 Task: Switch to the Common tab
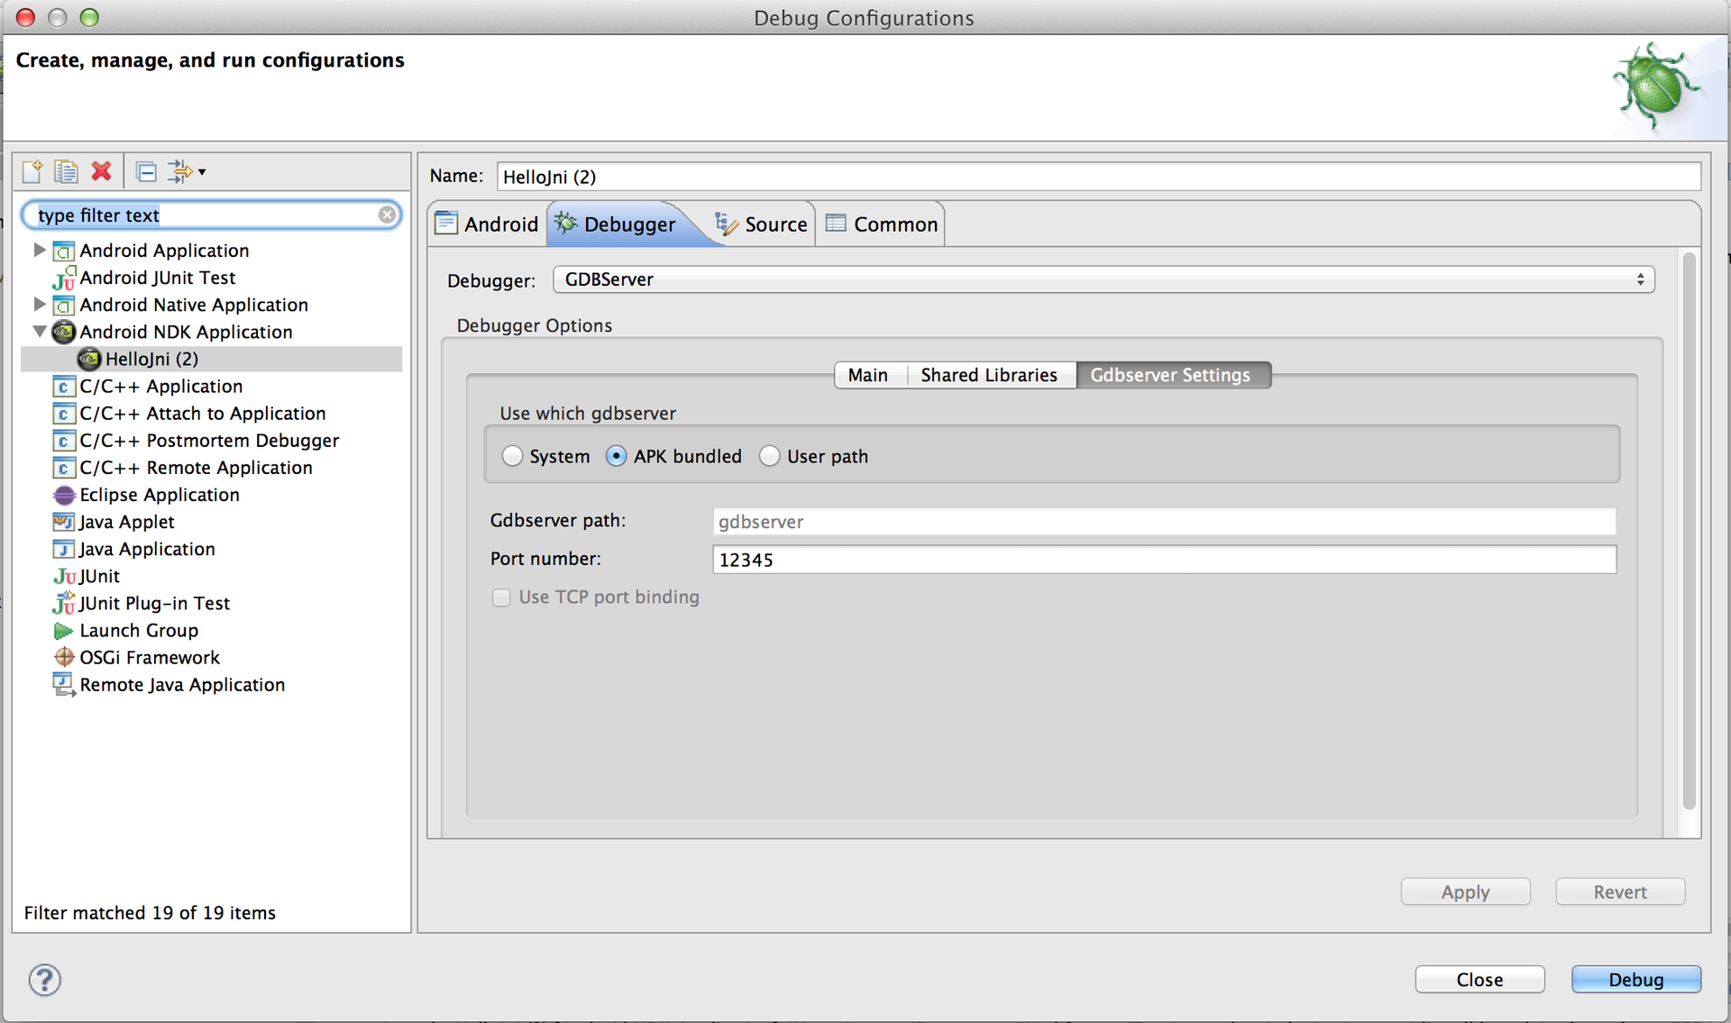[x=882, y=224]
